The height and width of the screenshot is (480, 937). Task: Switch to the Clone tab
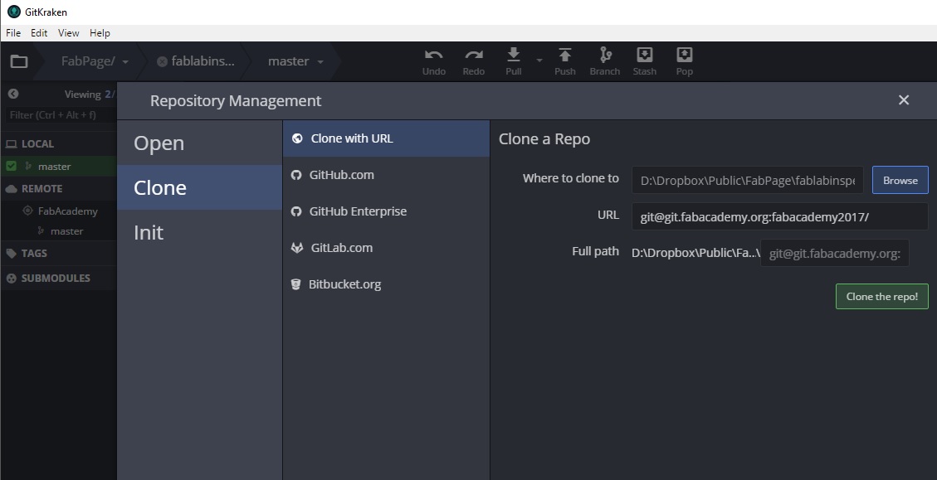coord(199,187)
